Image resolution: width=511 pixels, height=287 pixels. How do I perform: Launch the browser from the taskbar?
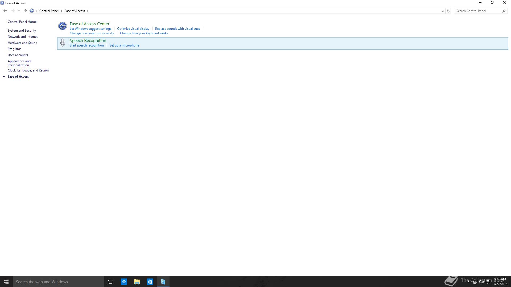click(x=124, y=282)
